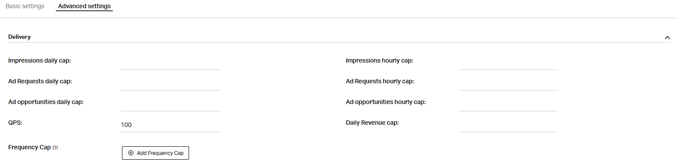Click the 'Ad opportunities hourly cap:' label

pyautogui.click(x=386, y=102)
